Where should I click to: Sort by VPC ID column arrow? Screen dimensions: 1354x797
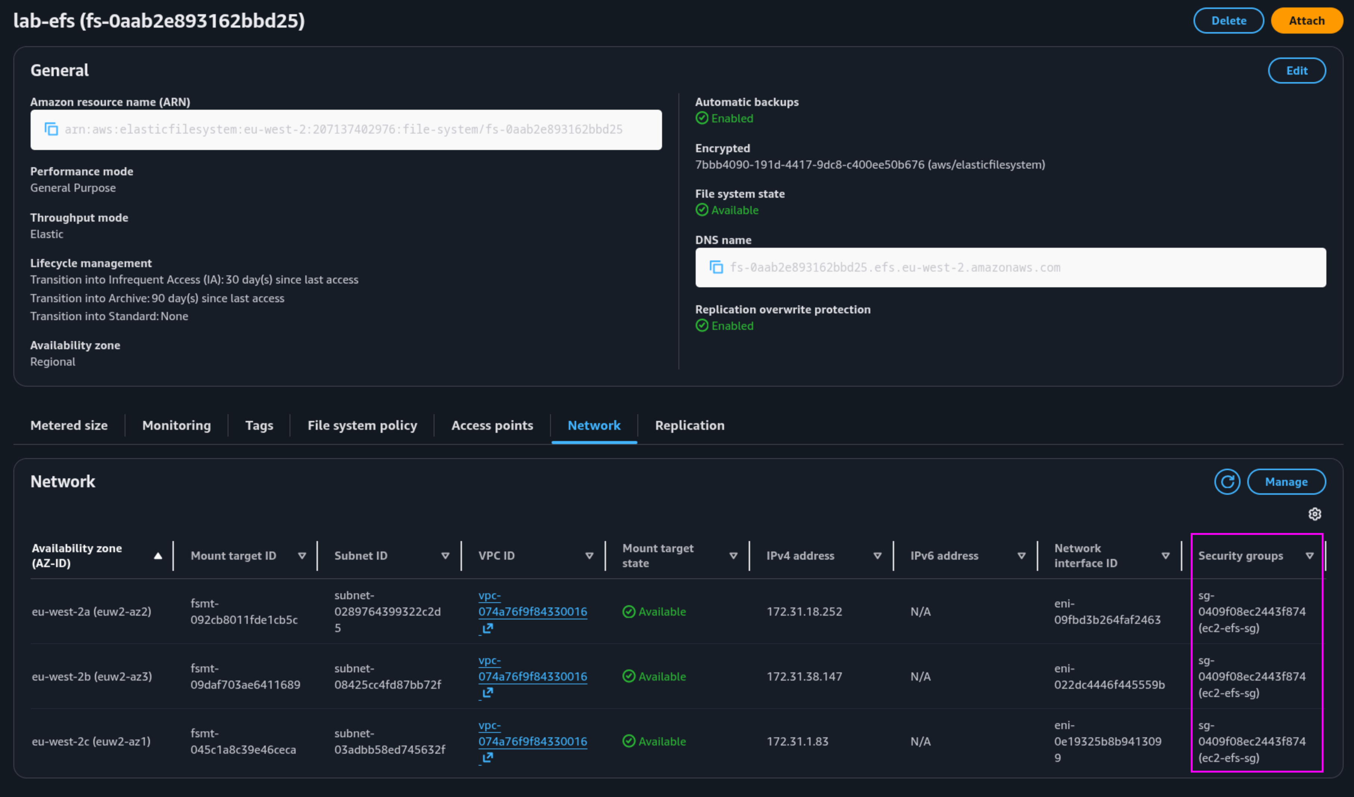589,556
